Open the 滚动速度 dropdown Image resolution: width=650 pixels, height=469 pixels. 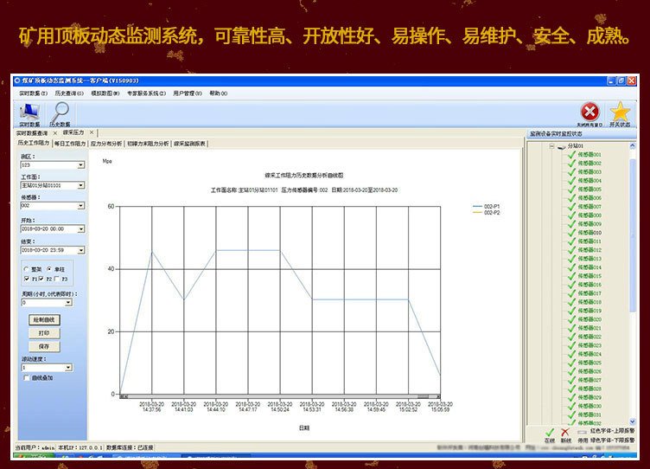pyautogui.click(x=68, y=368)
